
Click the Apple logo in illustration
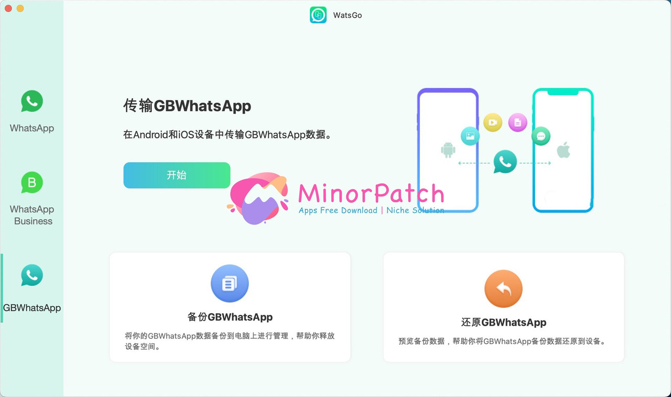pos(564,149)
